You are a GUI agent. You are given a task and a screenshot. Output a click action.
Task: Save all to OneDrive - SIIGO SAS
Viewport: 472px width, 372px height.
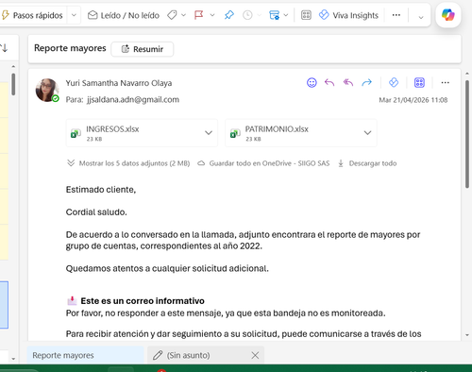263,163
